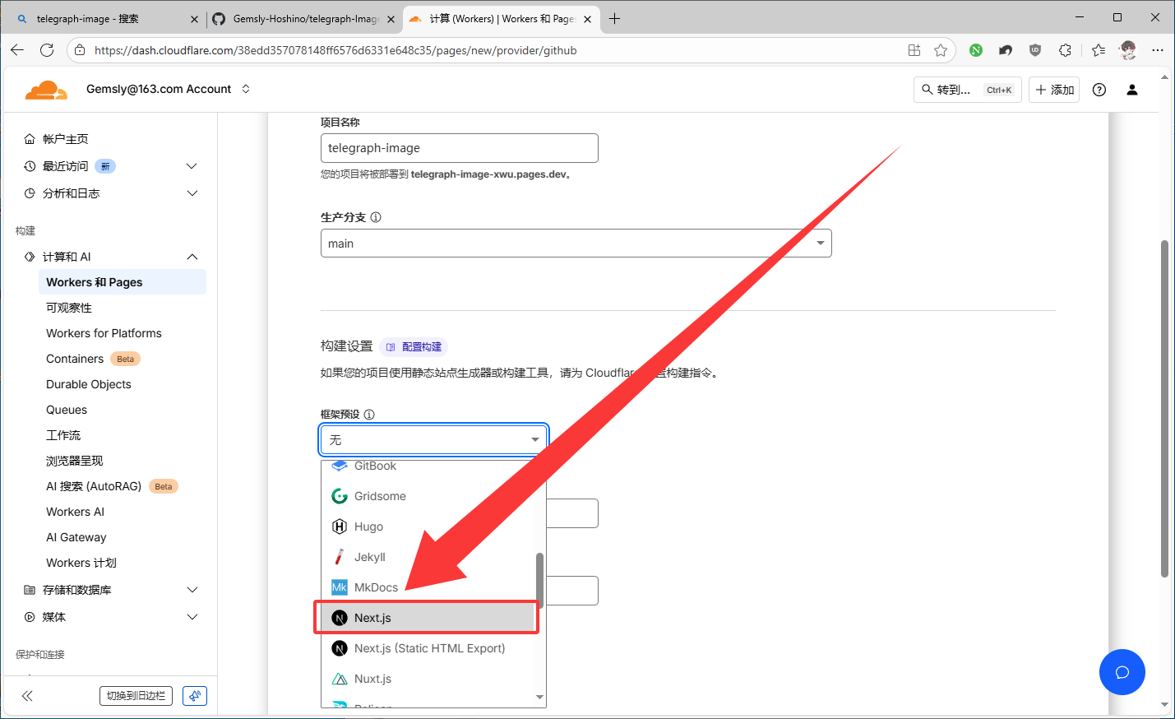
Task: Open browser extensions puzzle icon
Action: tap(1065, 50)
